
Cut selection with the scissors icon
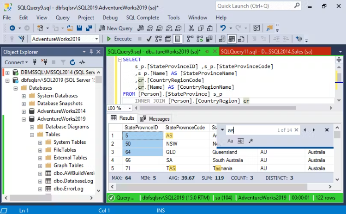(x=191, y=28)
